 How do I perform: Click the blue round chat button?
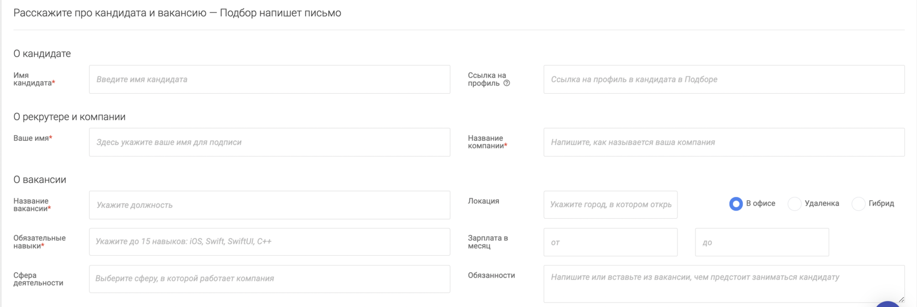888,304
